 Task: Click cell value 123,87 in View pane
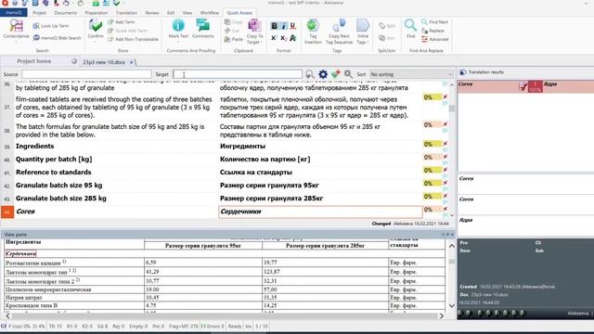click(x=271, y=272)
